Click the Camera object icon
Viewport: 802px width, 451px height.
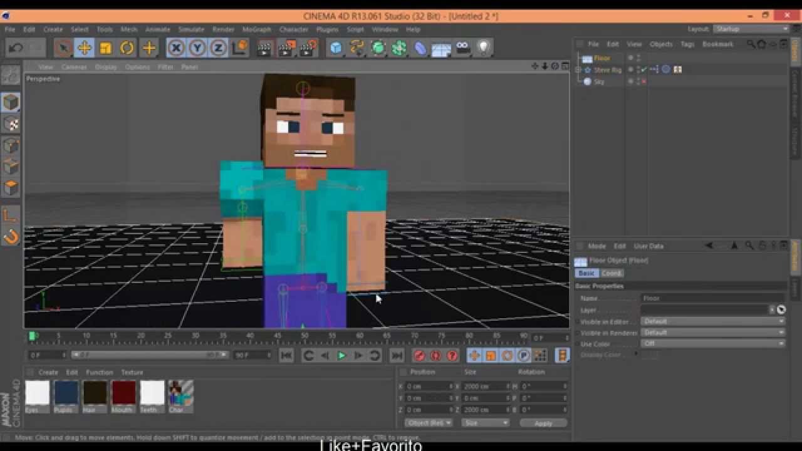tap(463, 48)
